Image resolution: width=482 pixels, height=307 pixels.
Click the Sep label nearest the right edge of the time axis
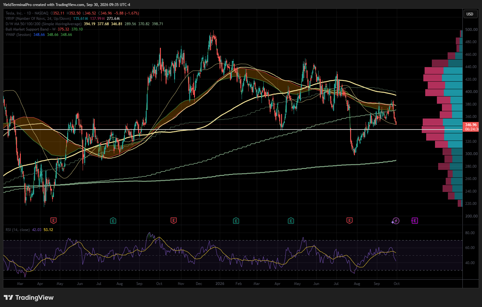(377, 284)
